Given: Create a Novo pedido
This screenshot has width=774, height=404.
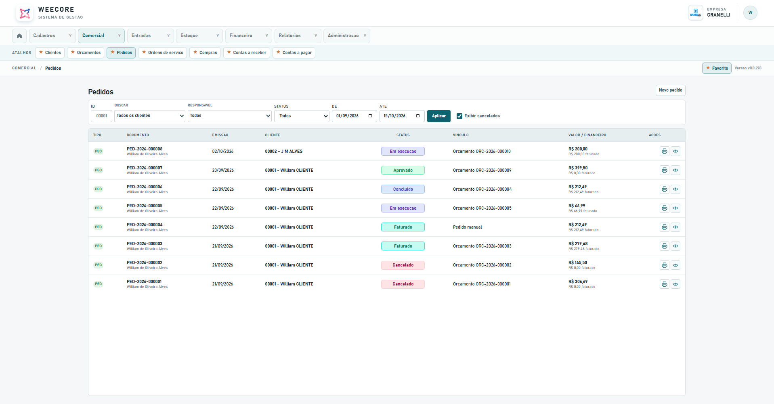Looking at the screenshot, I should 670,90.
